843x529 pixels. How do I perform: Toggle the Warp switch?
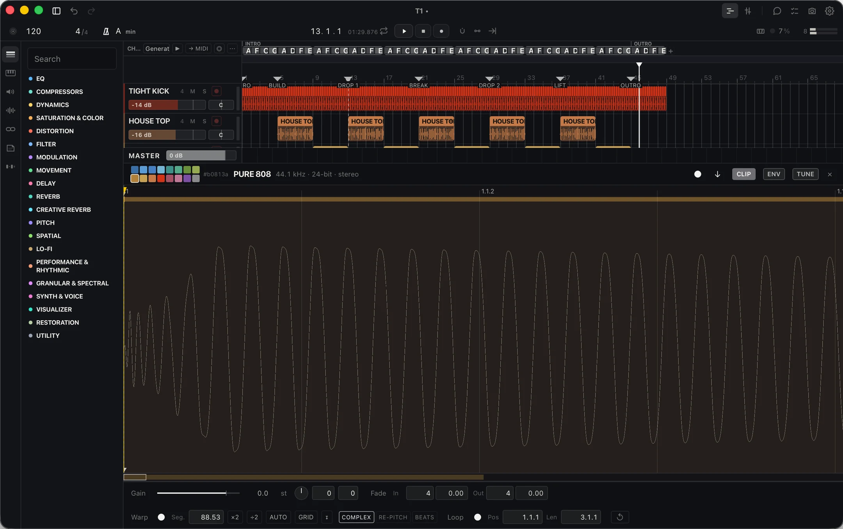coord(161,517)
